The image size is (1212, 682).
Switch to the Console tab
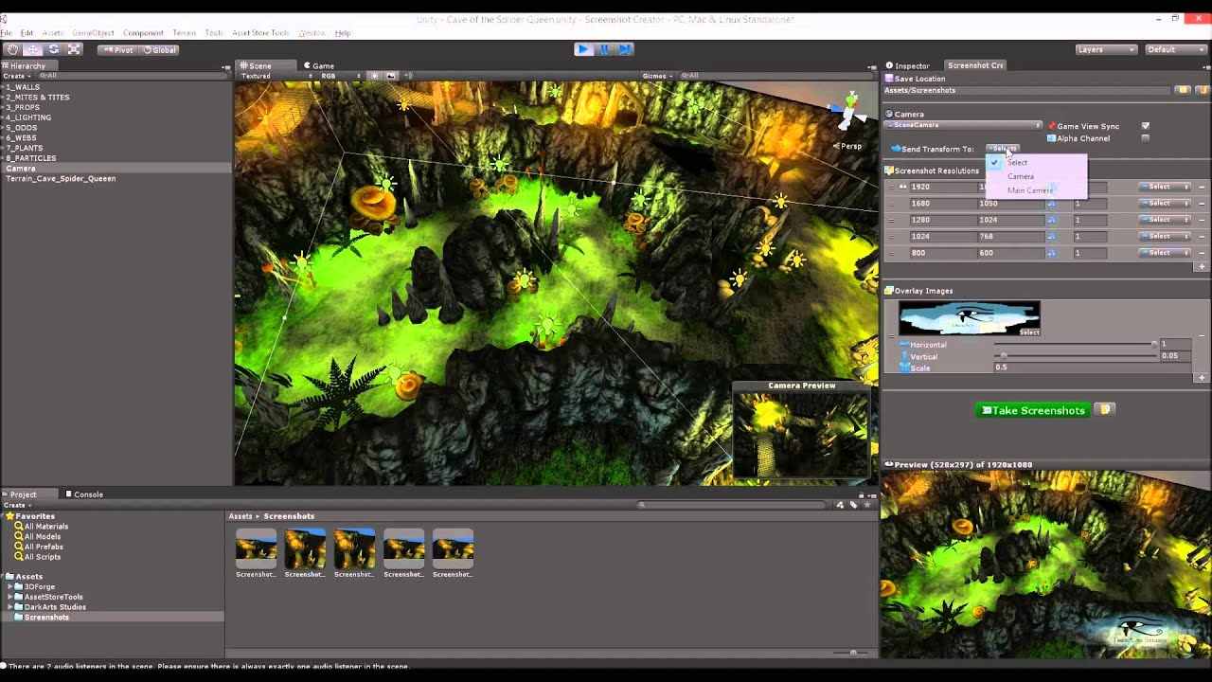[83, 494]
